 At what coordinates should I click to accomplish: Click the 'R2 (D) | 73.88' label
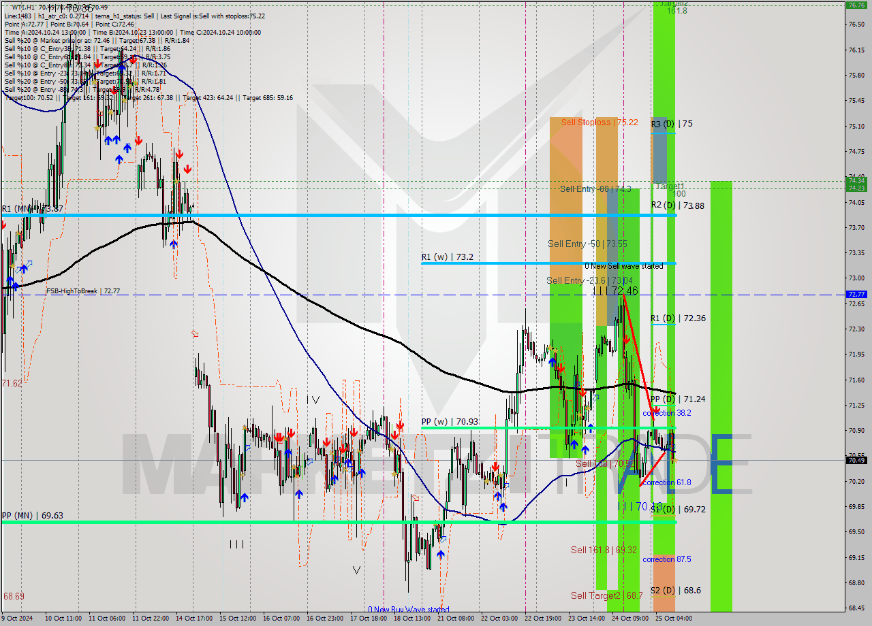[x=677, y=205]
